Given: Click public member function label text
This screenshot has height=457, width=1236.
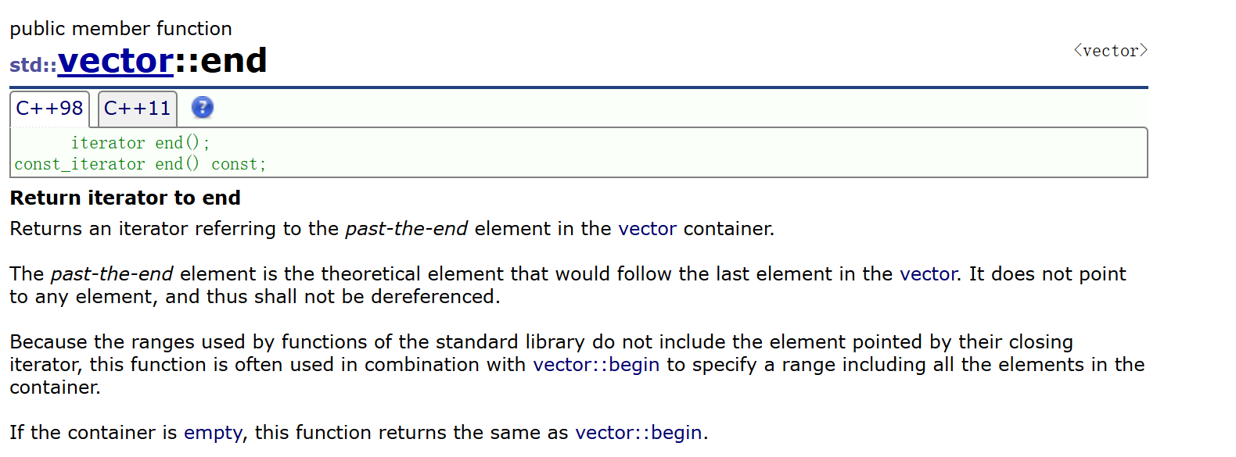Looking at the screenshot, I should pyautogui.click(x=120, y=29).
